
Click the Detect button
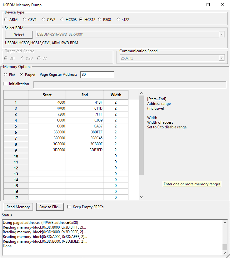(19, 35)
